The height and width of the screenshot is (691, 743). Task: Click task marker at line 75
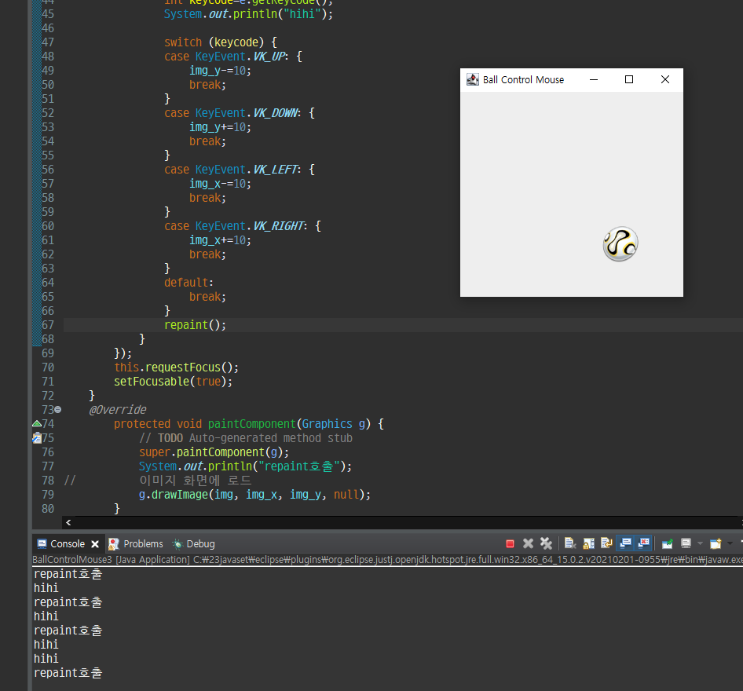pos(36,438)
